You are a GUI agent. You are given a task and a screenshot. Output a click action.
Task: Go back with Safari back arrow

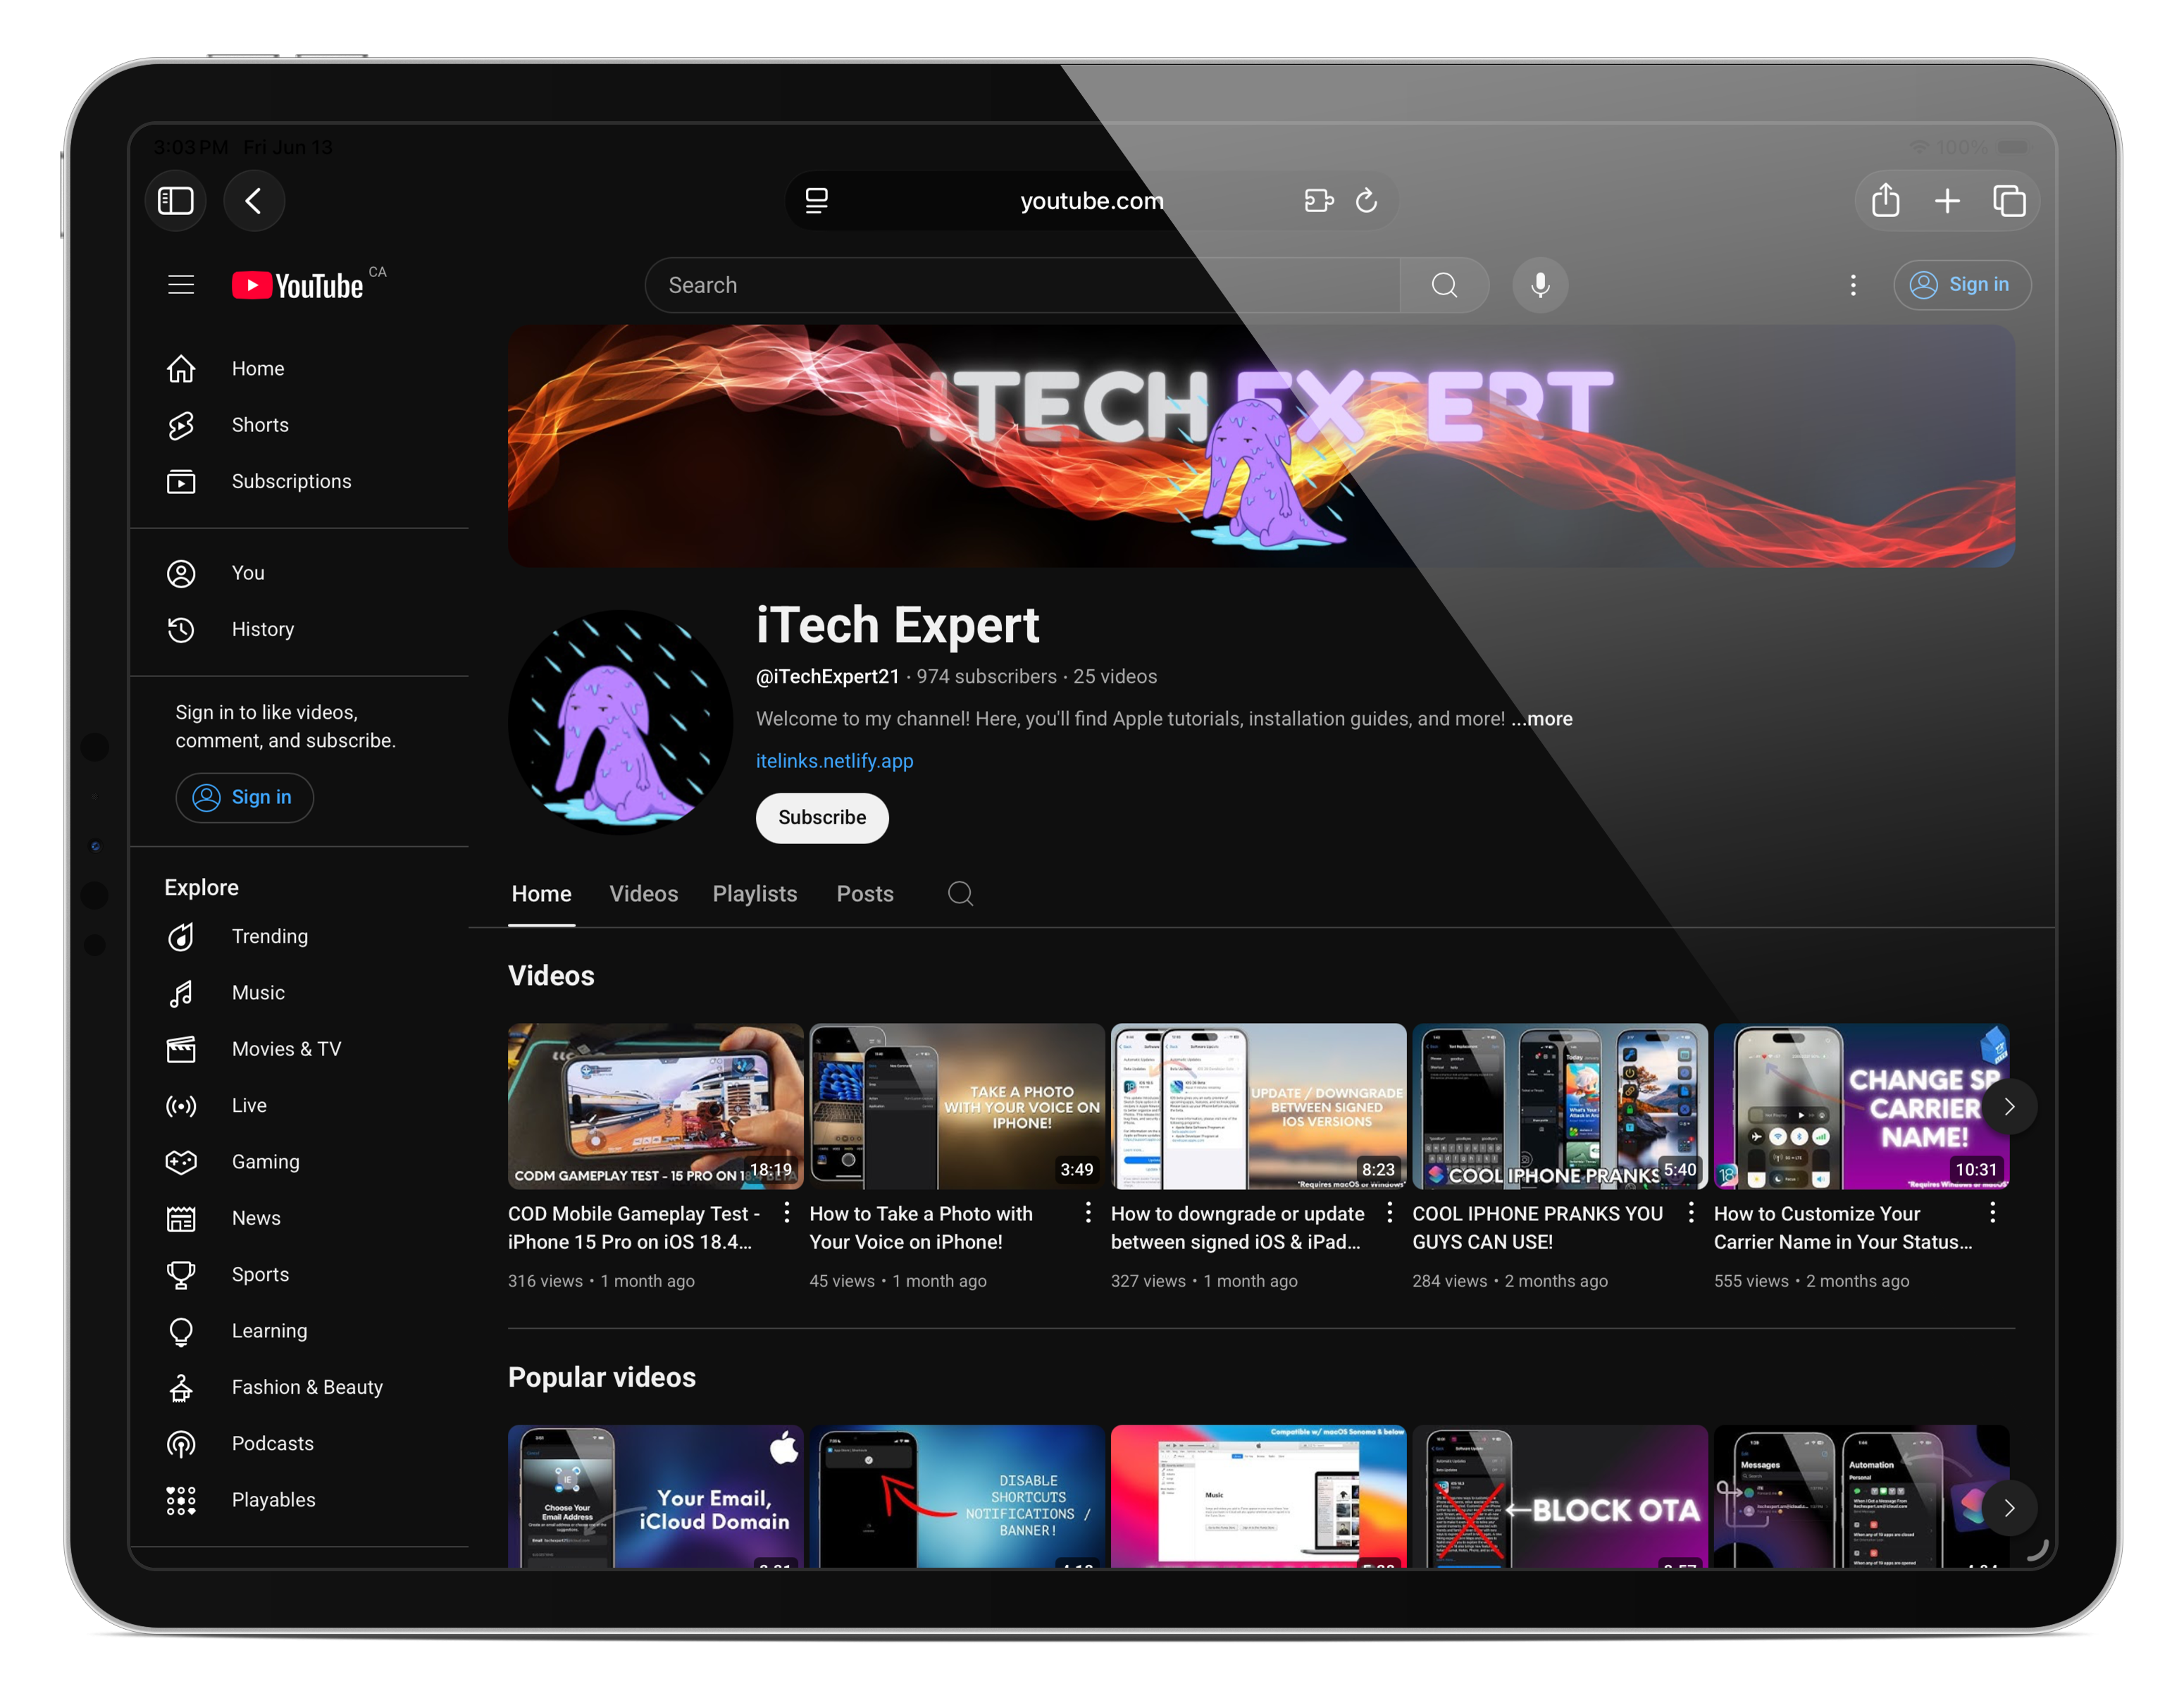coord(254,201)
